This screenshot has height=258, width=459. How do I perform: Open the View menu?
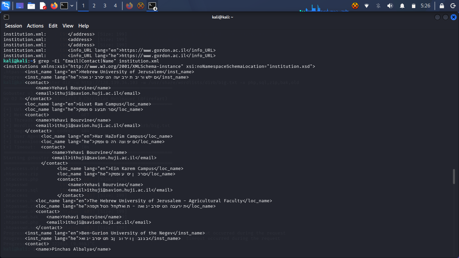68,26
